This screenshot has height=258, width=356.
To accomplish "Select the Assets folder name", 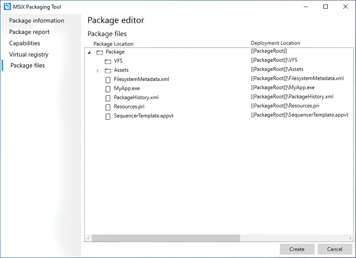I will [x=121, y=70].
